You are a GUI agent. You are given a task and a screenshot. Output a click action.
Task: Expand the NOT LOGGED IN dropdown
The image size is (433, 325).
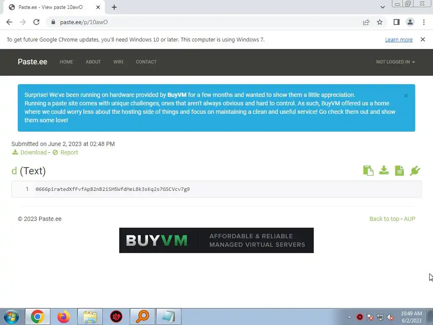pyautogui.click(x=395, y=62)
